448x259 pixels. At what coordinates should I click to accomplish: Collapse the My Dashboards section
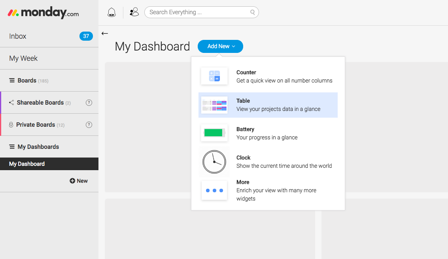pyautogui.click(x=49, y=146)
